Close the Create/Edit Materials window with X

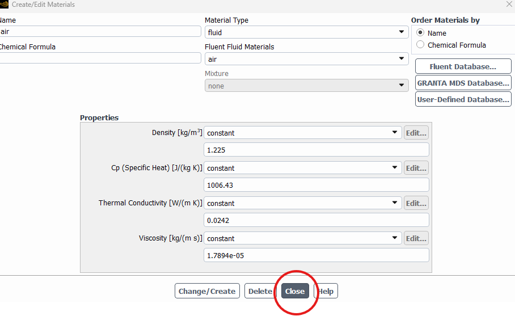click(x=509, y=5)
